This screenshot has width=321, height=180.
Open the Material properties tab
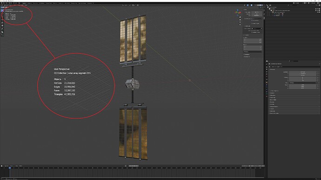coord(267,96)
